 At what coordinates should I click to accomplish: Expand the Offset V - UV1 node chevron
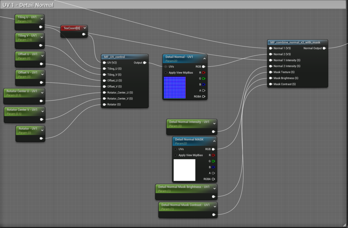pyautogui.click(x=42, y=74)
